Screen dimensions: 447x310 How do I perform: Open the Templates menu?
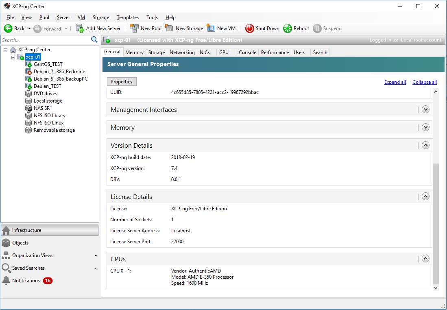127,17
